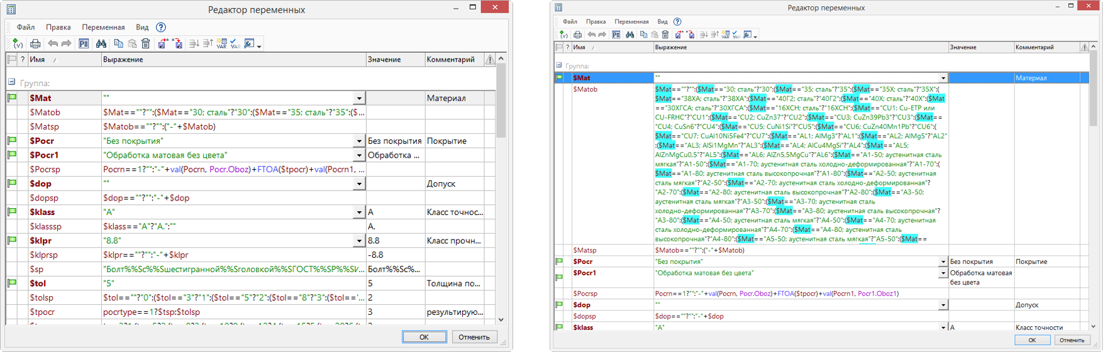Click the scroll down arrow in right window
The width and height of the screenshot is (1103, 352).
click(1095, 326)
